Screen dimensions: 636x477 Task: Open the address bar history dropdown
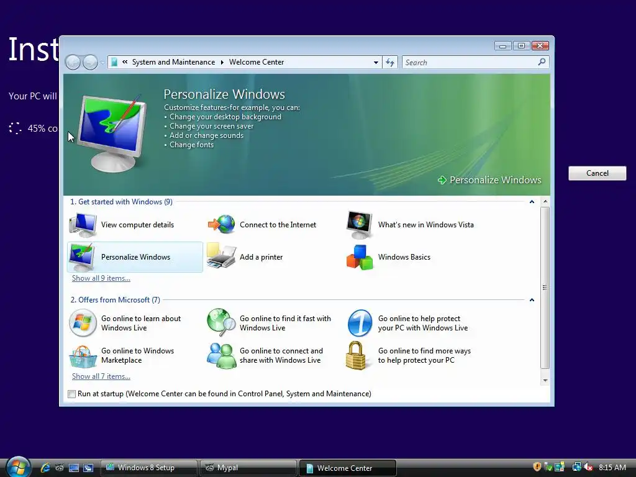pos(376,62)
